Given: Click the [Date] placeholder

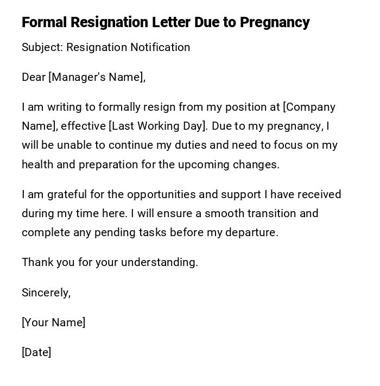Looking at the screenshot, I should point(36,352).
